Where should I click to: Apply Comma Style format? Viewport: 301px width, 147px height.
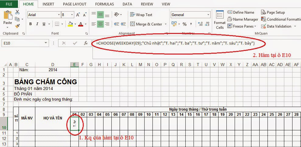191,24
